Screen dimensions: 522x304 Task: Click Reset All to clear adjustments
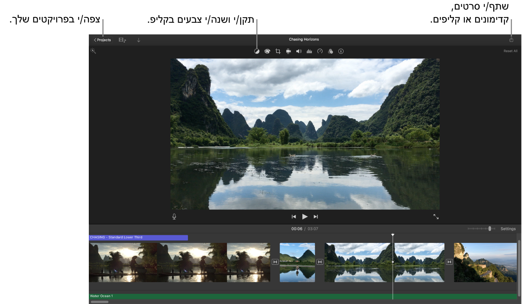510,51
